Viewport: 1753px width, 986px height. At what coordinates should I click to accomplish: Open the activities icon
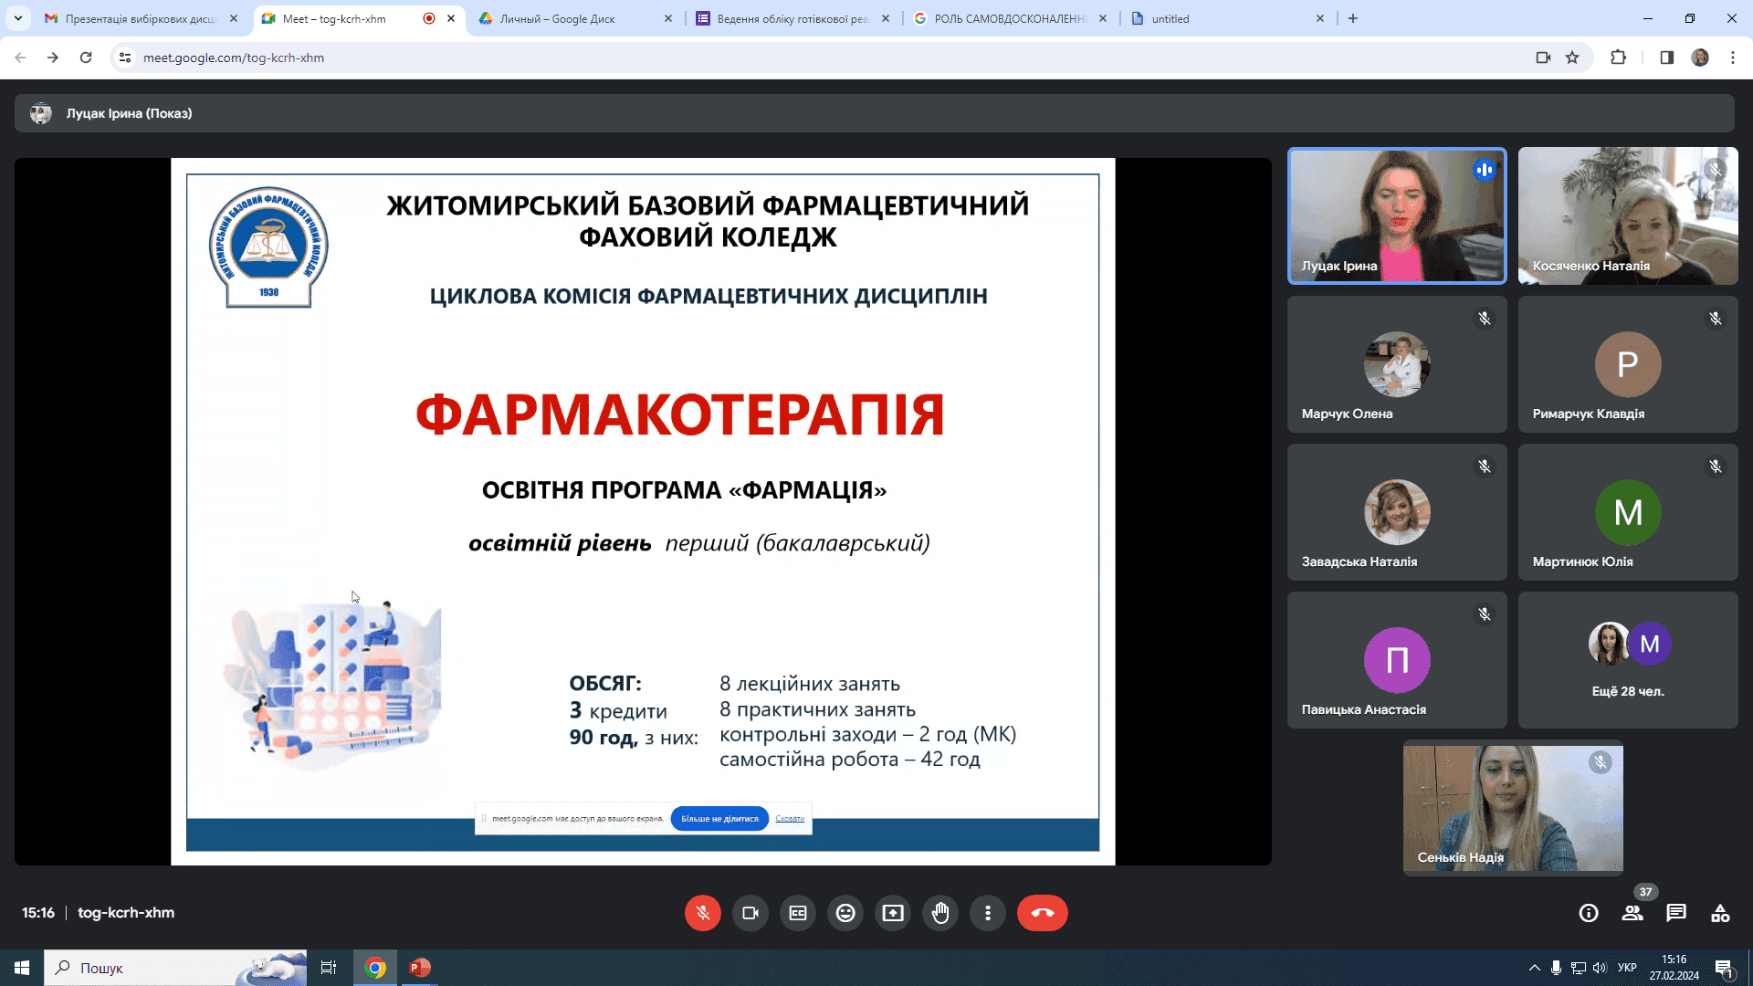tap(1720, 913)
